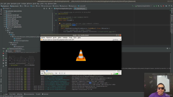Click Run with Coverage toolbar icon
Image resolution: width=173 pixels, height=97 pixels.
pyautogui.click(x=159, y=6)
